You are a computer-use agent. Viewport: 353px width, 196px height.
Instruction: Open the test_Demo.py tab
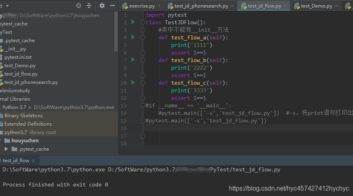point(317,6)
